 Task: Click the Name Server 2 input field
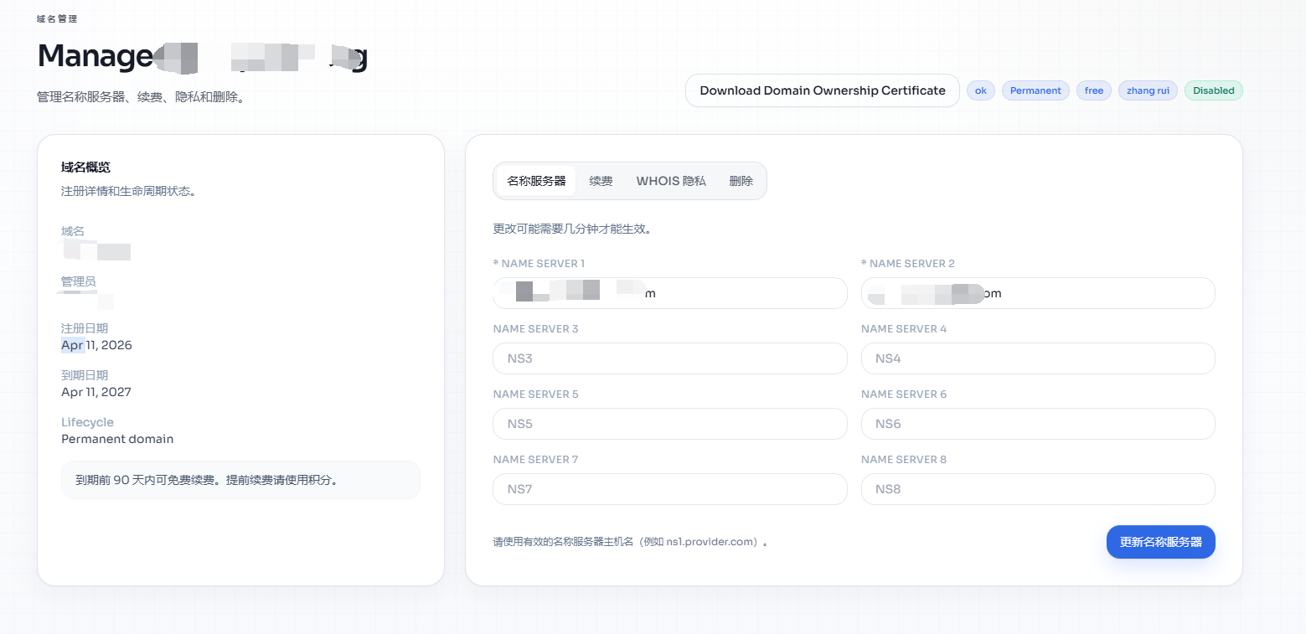click(1037, 293)
